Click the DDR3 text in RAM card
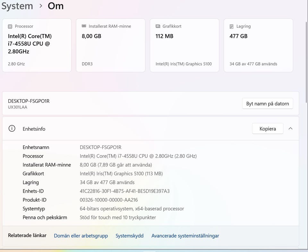This screenshot has height=252, width=308. (x=87, y=64)
